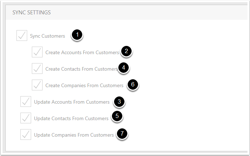Toggle Update Companies From Customers checkbox
Image resolution: width=250 pixels, height=156 pixels.
tap(26, 134)
